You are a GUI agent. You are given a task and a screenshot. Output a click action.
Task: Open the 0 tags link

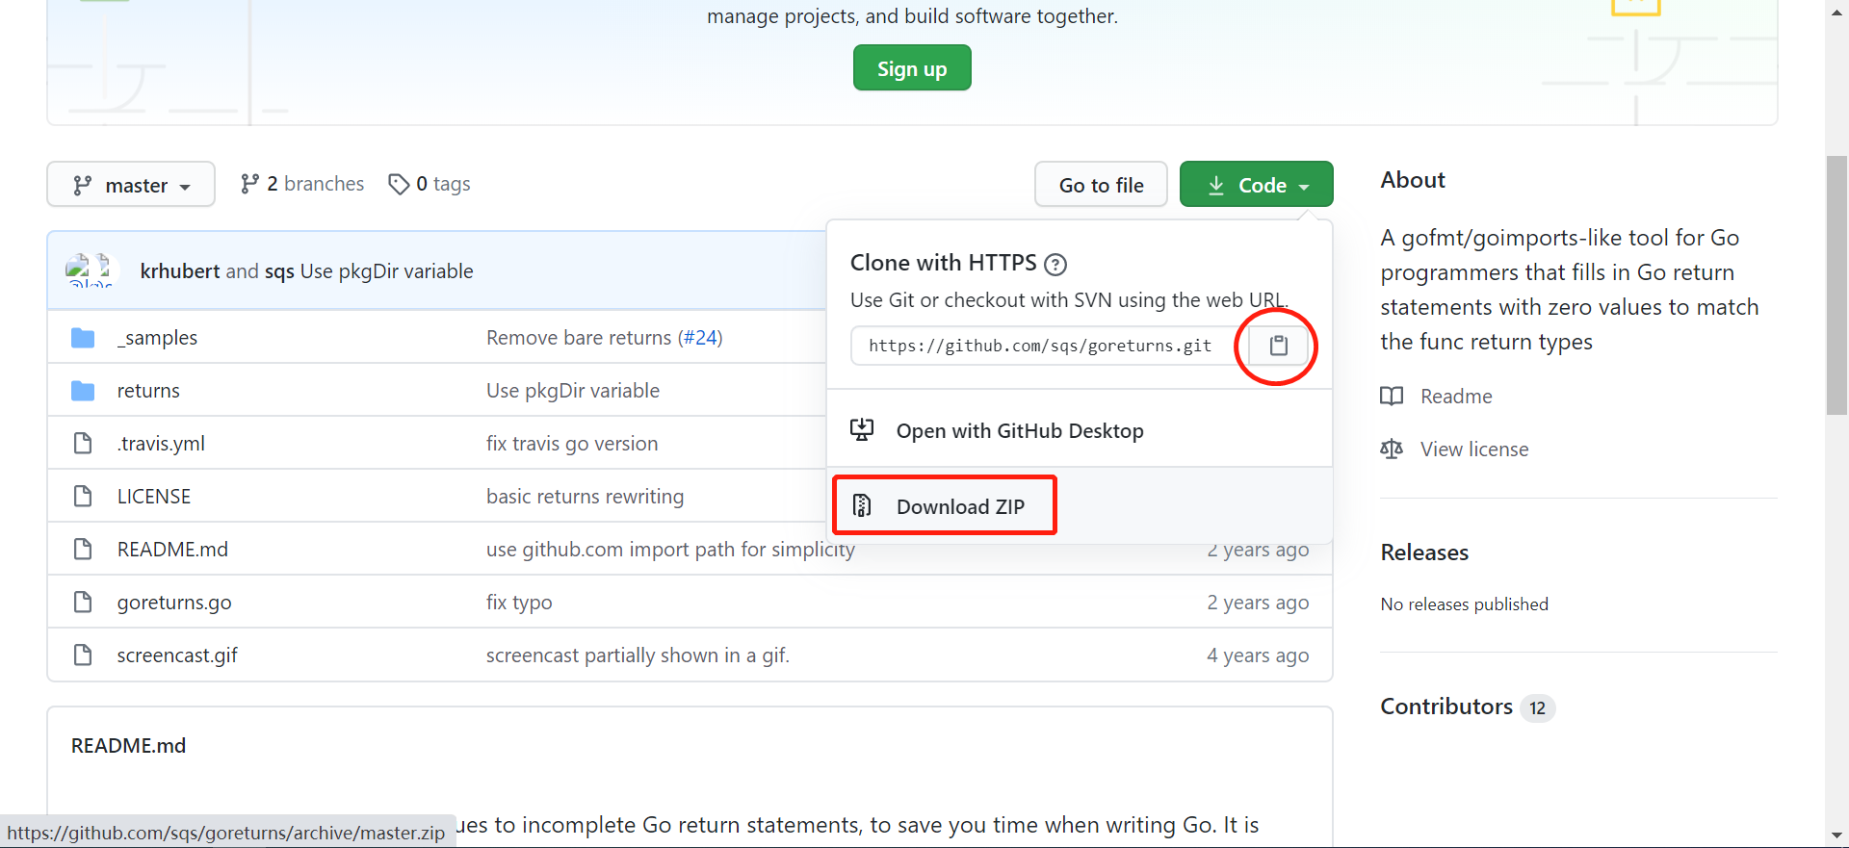430,184
